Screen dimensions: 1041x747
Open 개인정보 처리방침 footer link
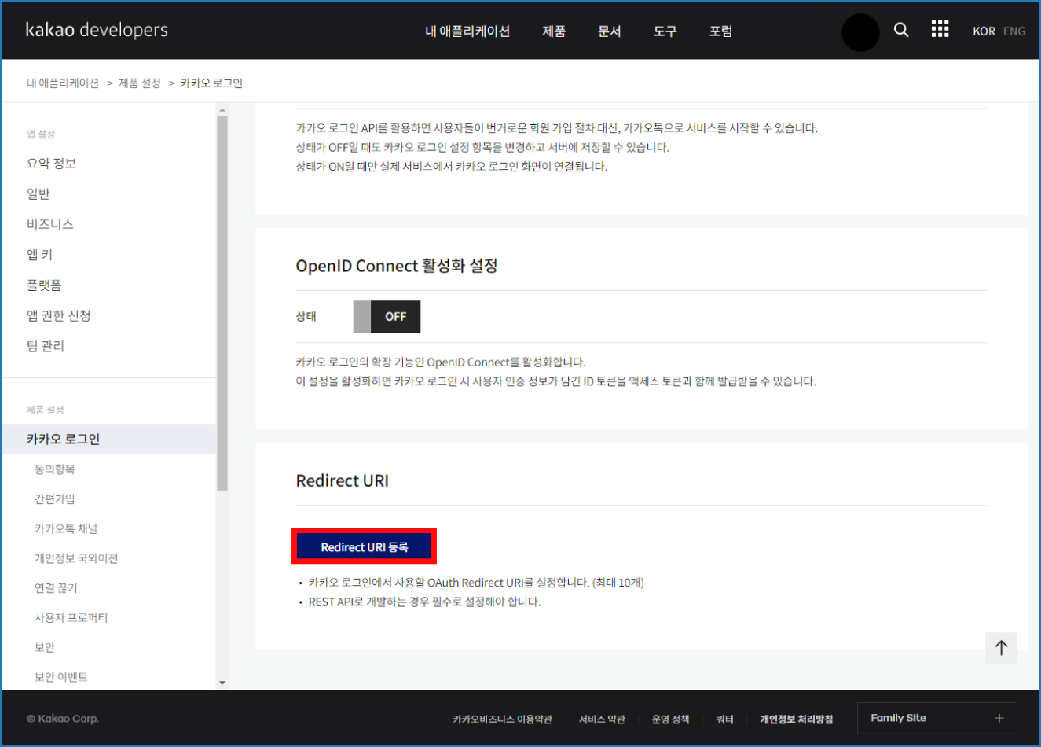pyautogui.click(x=796, y=719)
